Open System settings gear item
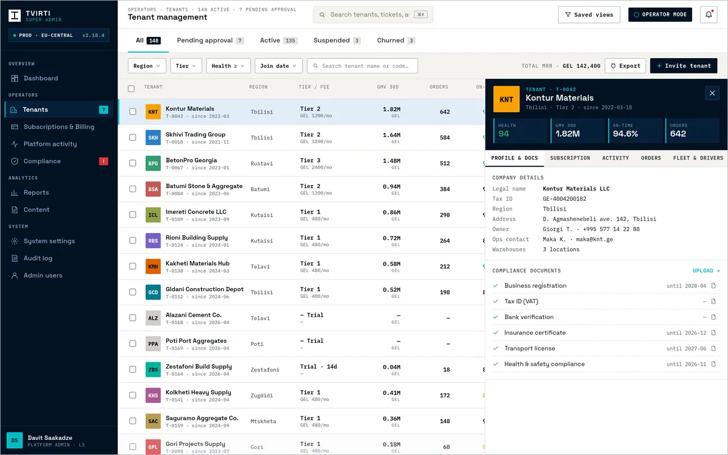The image size is (728, 455). (x=59, y=241)
